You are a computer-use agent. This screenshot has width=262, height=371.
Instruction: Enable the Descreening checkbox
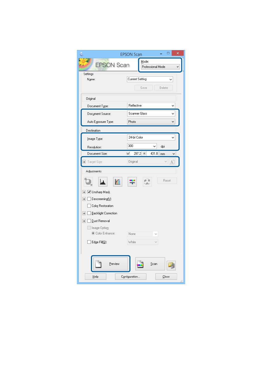(x=89, y=199)
